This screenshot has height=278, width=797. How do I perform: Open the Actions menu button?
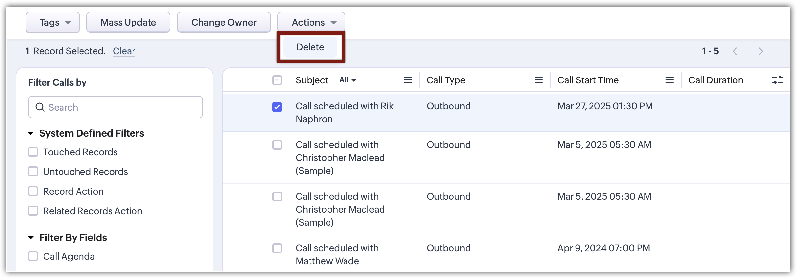pos(311,22)
